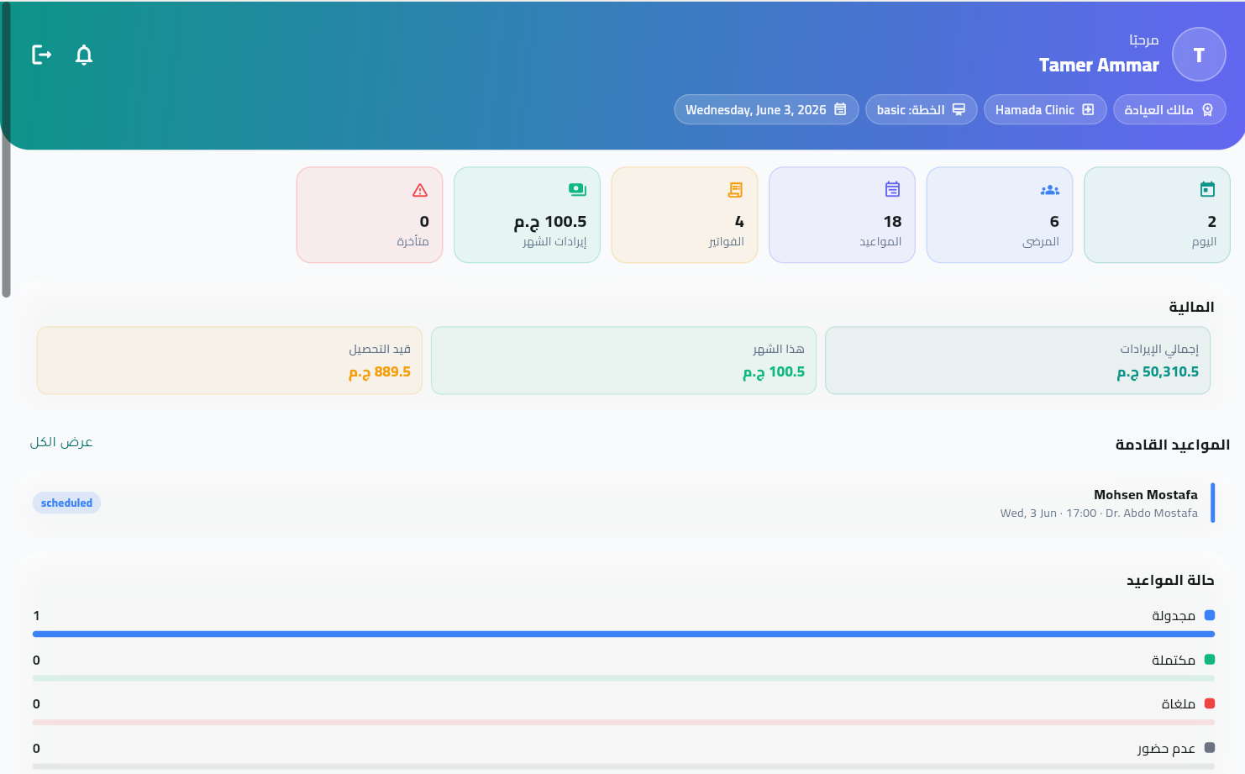Screen dimensions: 1245x774
Task: Click the 889.5 ج.م pending value
Action: (380, 372)
